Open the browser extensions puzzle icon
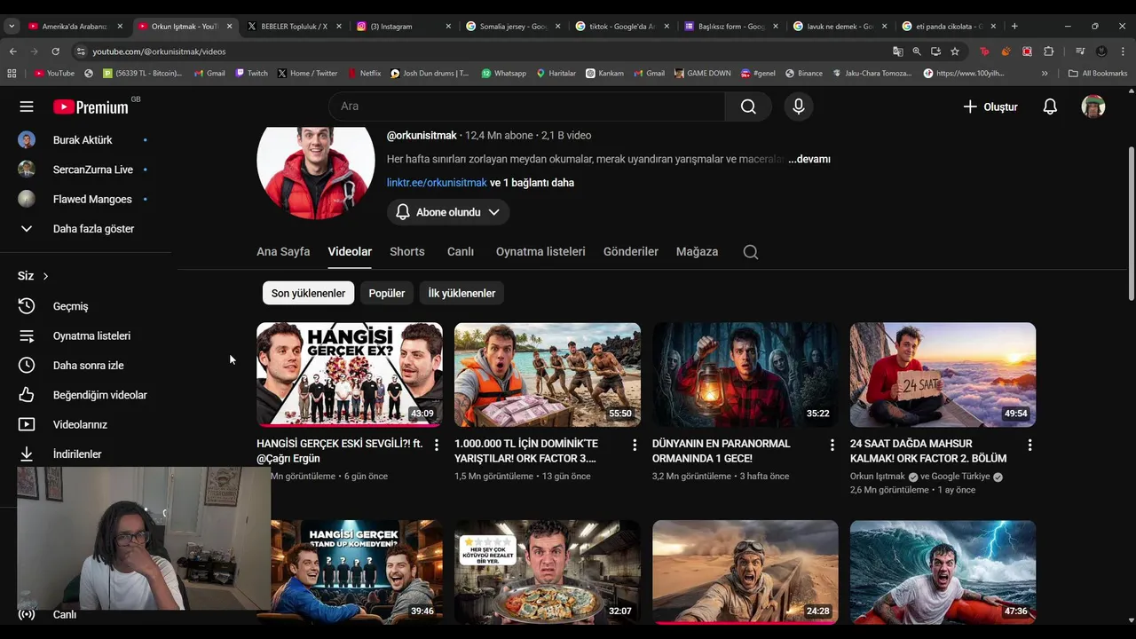Viewport: 1136px width, 639px height. click(x=1048, y=51)
